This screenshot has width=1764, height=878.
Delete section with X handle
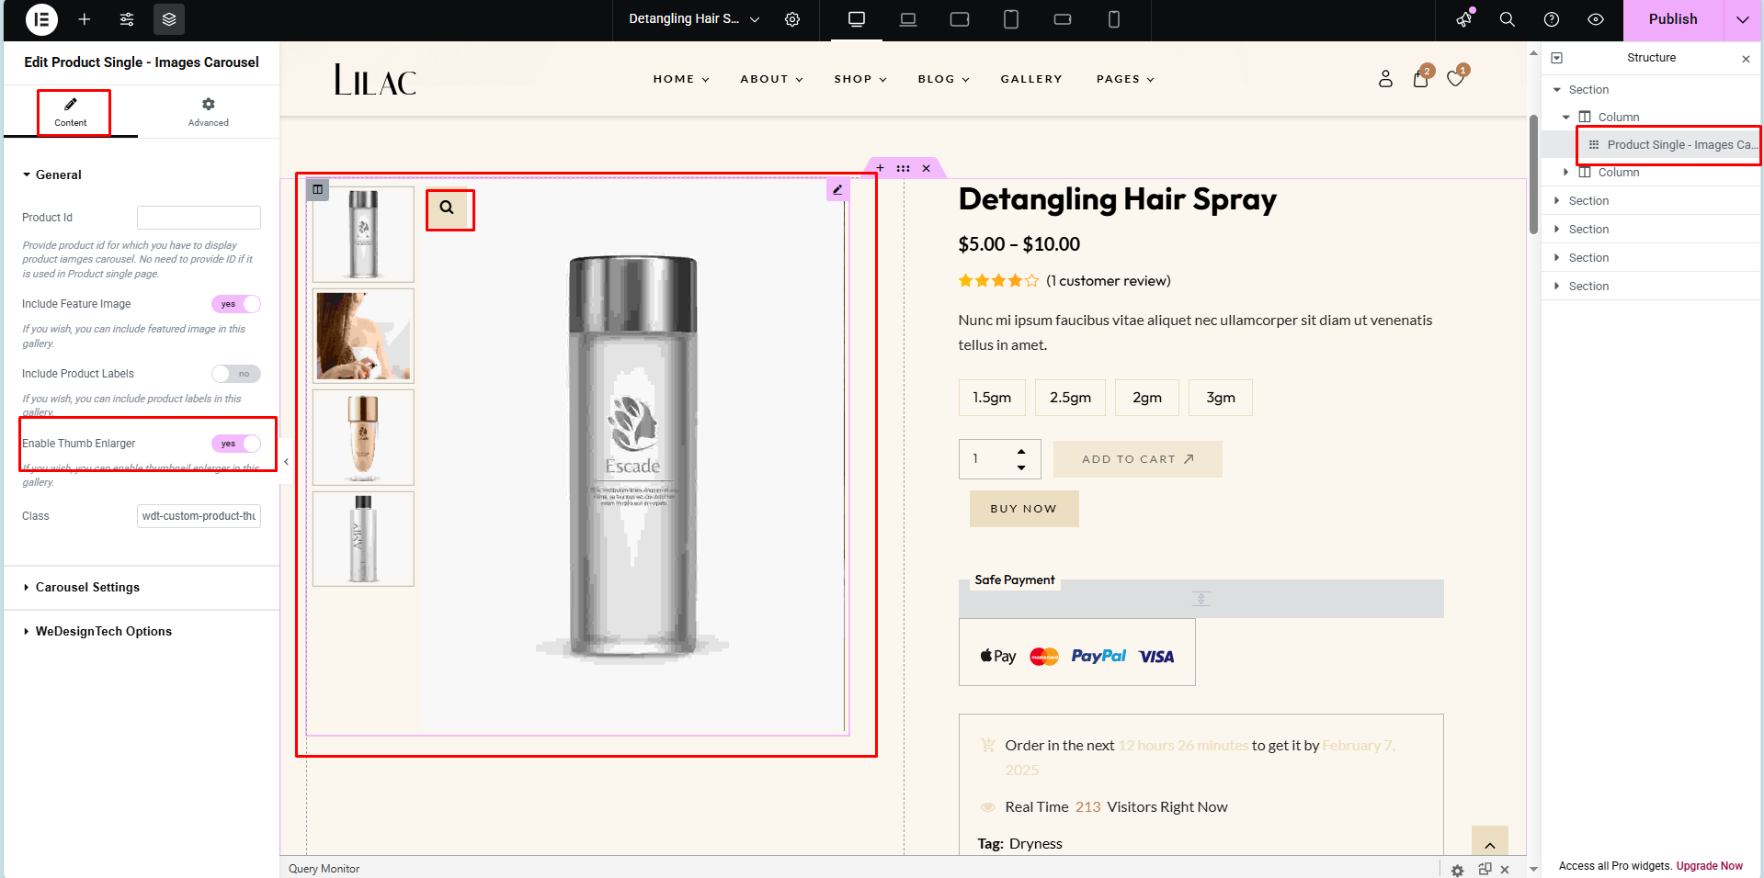tap(927, 168)
